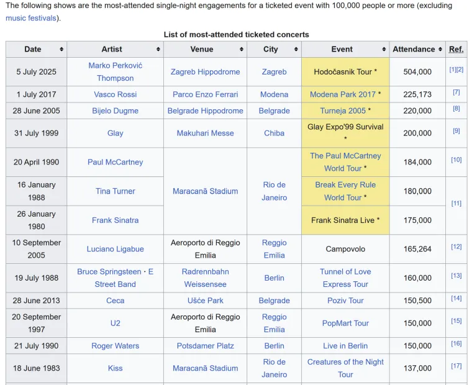Viewport: 472px width, 385px height.
Task: Open Maracanã Stadium link in Kiss row
Action: click(x=206, y=368)
